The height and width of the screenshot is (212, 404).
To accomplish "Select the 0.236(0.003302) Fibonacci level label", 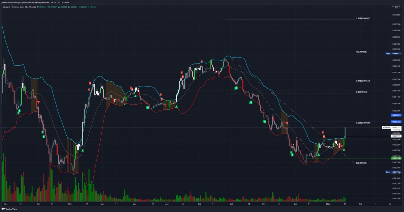I will click(x=363, y=123).
